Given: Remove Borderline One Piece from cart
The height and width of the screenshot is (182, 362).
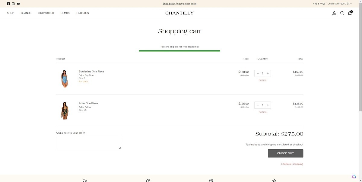Looking at the screenshot, I should (x=262, y=80).
